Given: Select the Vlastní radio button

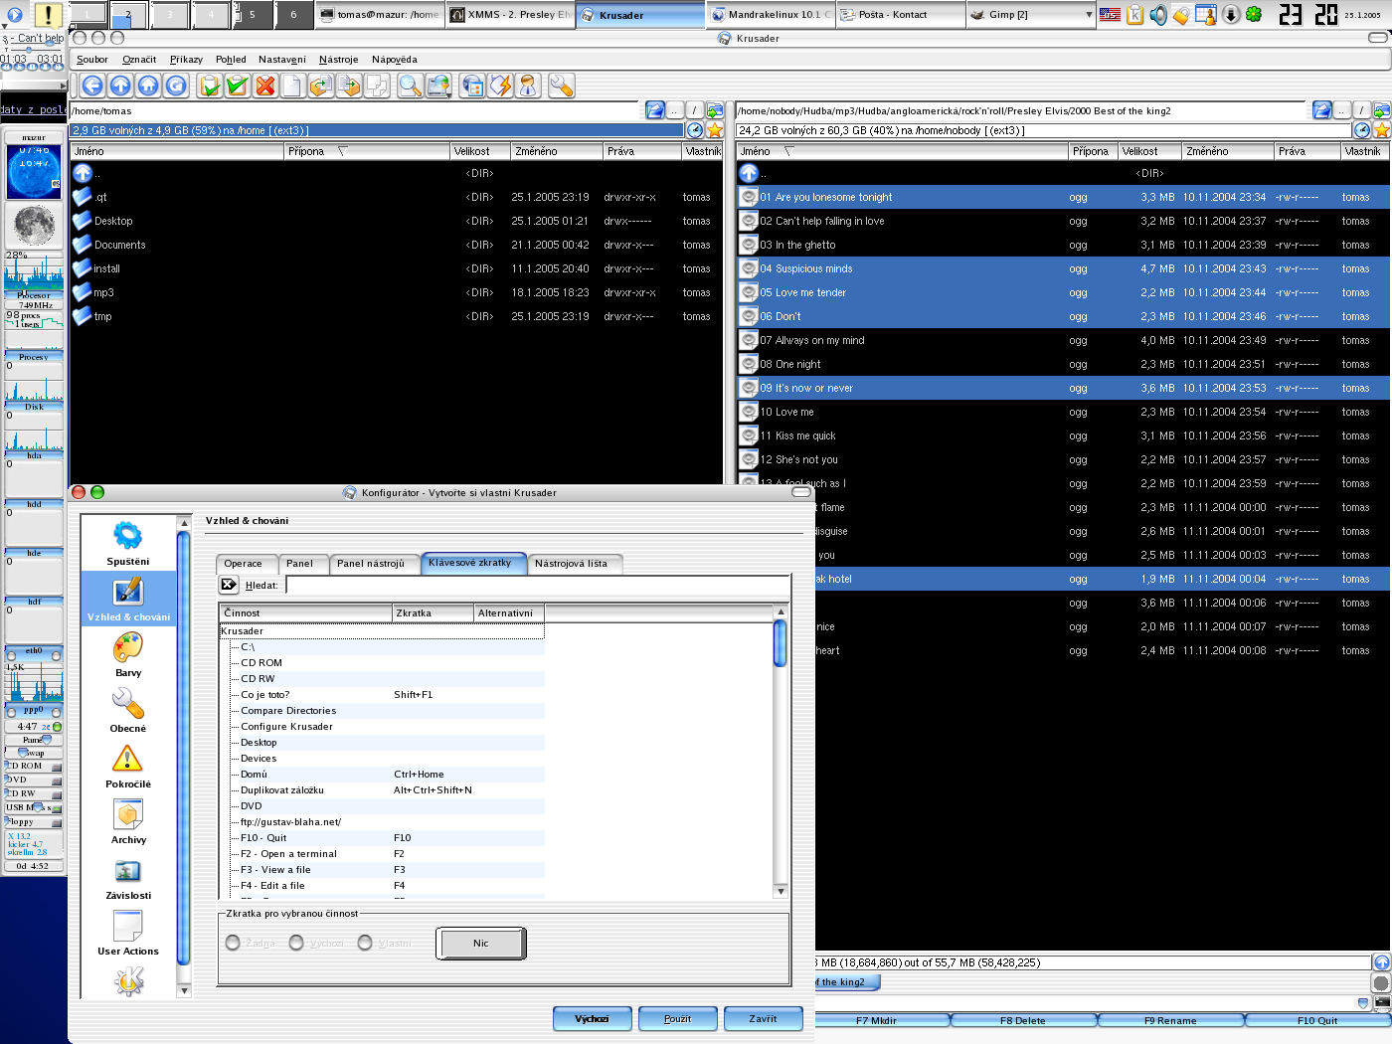Looking at the screenshot, I should click(365, 943).
